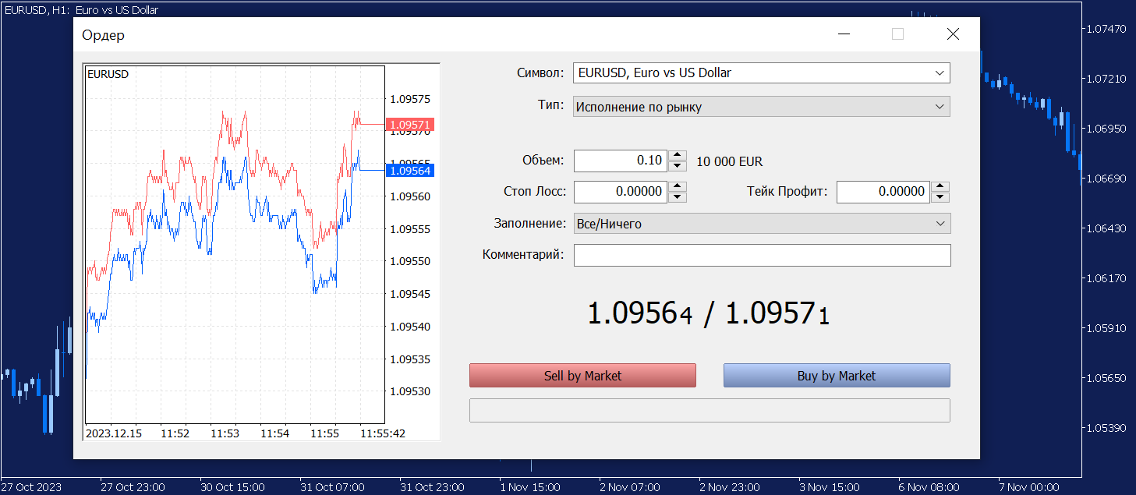The height and width of the screenshot is (495, 1136).
Task: Click the Комментарий text field
Action: pyautogui.click(x=762, y=255)
